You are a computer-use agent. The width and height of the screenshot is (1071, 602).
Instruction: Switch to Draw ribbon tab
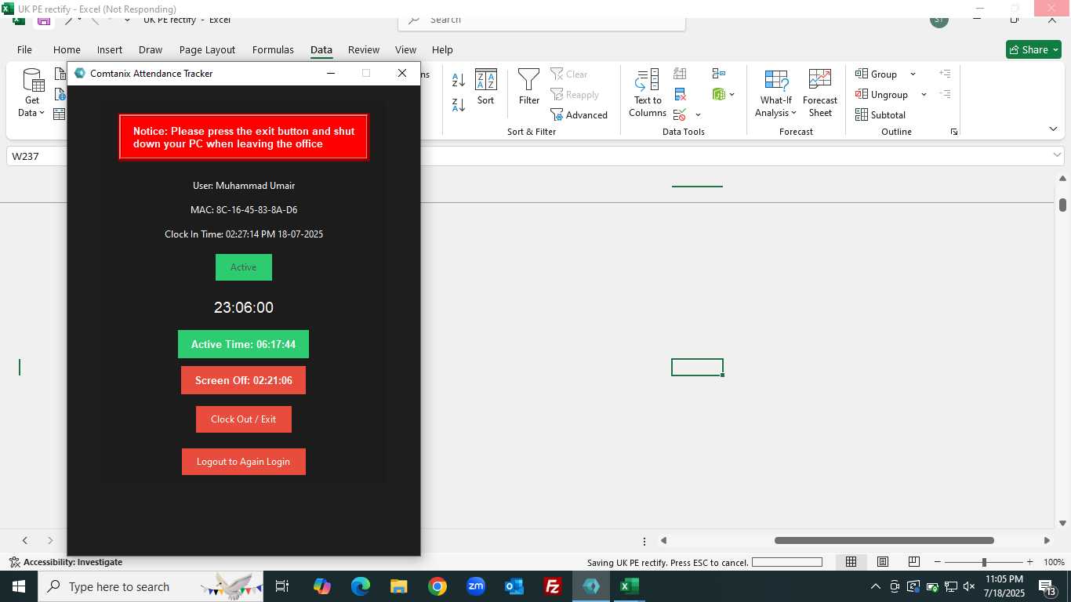151,49
